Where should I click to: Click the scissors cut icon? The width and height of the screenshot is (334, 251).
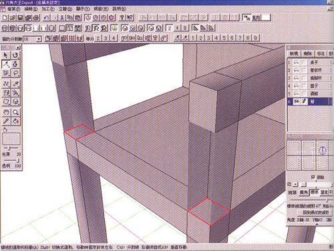pos(62,17)
